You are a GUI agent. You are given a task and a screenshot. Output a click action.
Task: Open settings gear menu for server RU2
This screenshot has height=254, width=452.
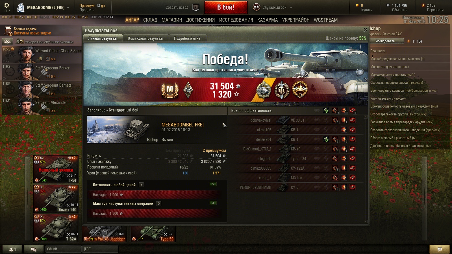point(7,5)
